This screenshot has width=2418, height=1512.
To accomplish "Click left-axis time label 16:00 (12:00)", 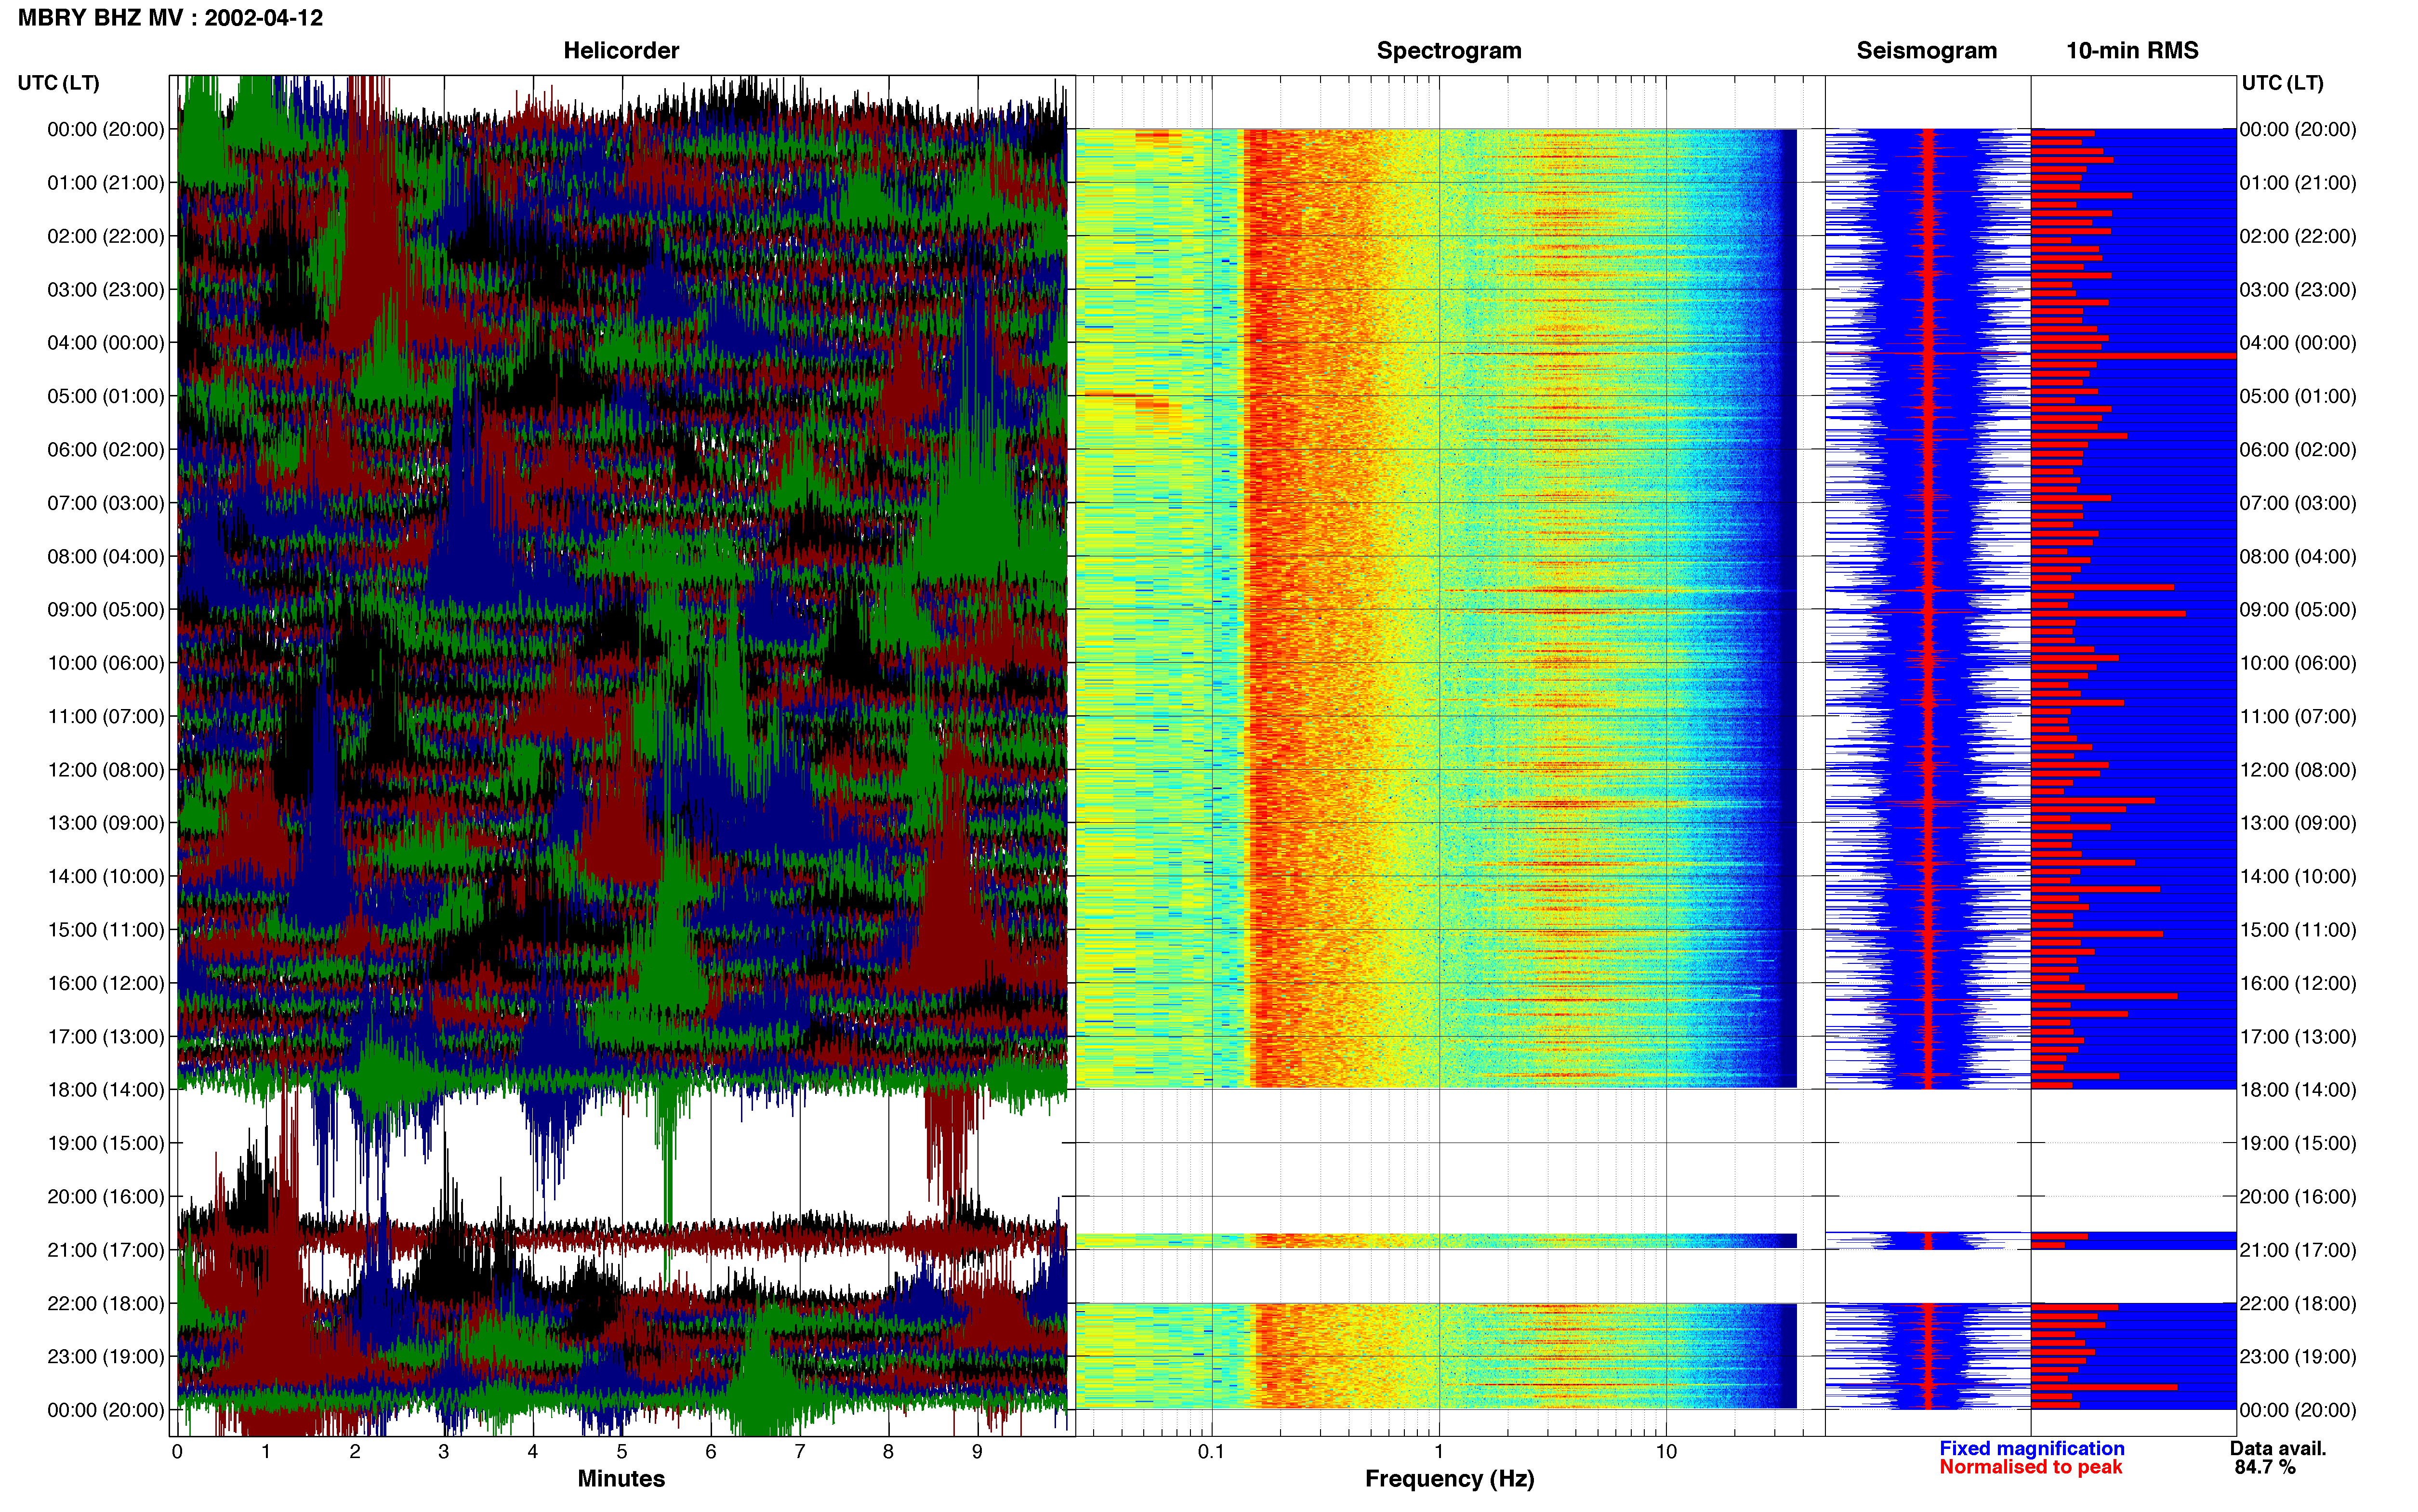I will (106, 983).
